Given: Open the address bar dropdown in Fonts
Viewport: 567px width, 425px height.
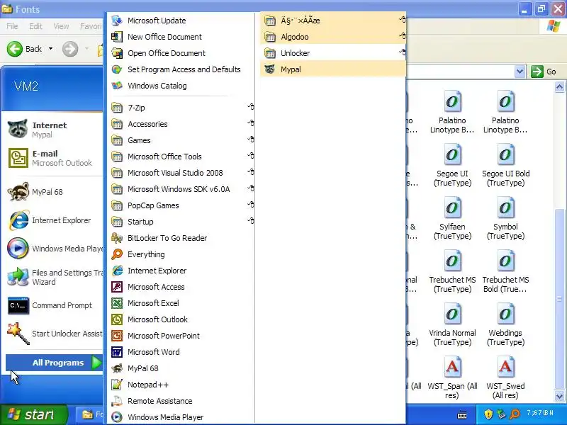Looking at the screenshot, I should point(520,72).
